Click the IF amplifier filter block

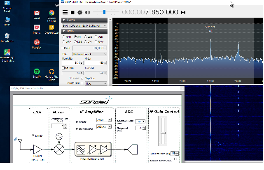(81, 150)
